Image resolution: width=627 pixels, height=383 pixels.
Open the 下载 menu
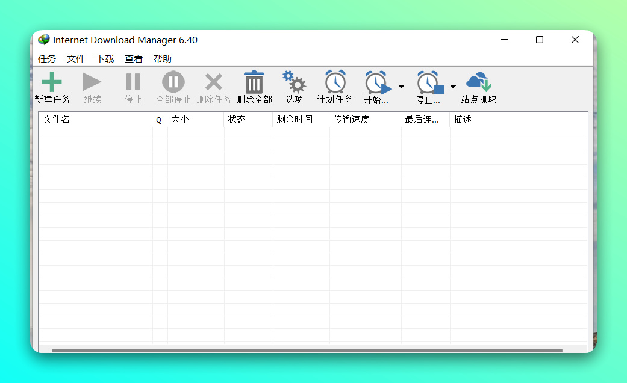click(105, 59)
